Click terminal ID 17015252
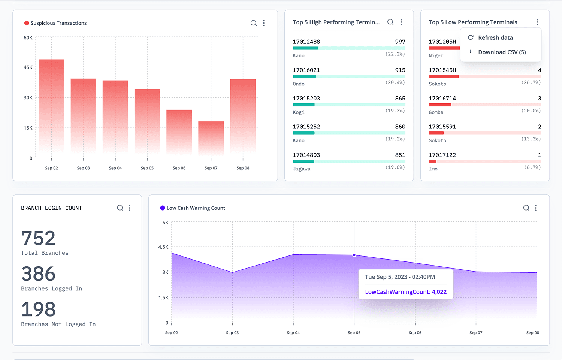Screen dimensions: 562x360 click(306, 127)
